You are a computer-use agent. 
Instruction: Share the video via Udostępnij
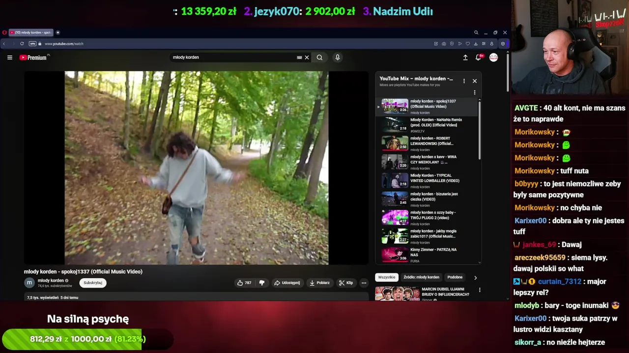coord(287,283)
